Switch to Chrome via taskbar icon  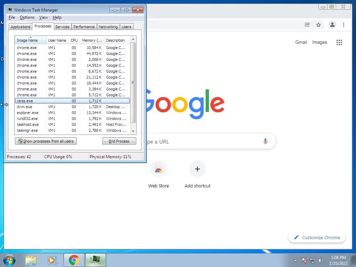[74, 260]
